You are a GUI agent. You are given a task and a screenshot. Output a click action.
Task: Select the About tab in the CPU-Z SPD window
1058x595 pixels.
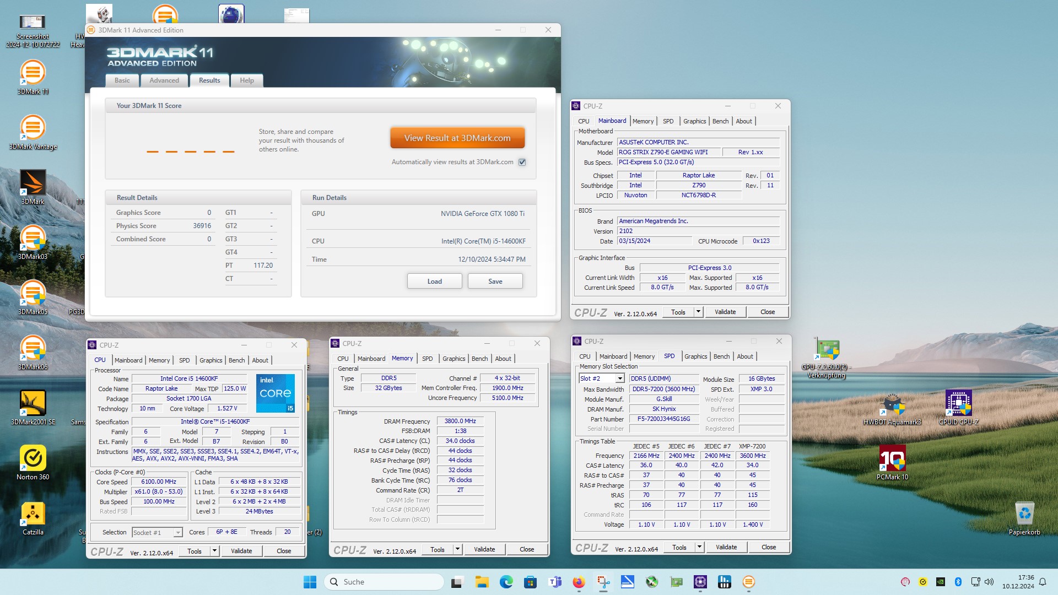pyautogui.click(x=745, y=356)
